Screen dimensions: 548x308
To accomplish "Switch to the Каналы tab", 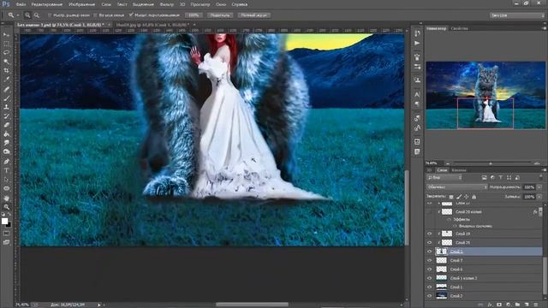I will point(459,170).
